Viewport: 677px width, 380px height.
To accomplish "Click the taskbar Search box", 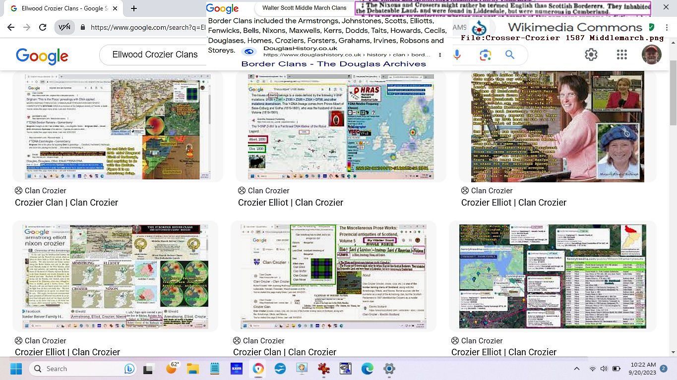I will (x=82, y=369).
